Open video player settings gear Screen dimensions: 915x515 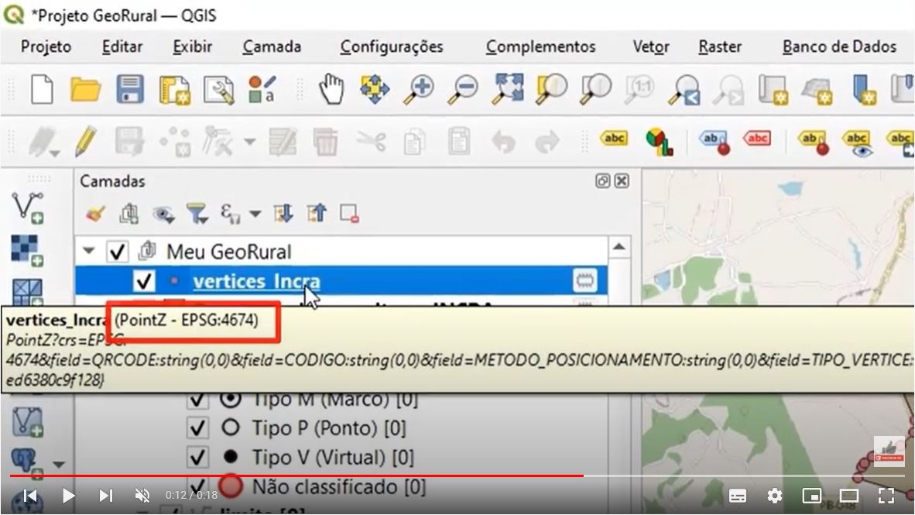pos(774,496)
